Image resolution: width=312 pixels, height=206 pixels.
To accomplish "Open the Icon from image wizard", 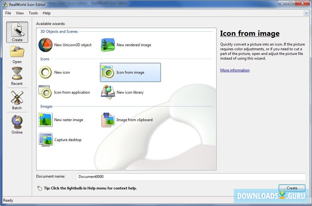I will pyautogui.click(x=130, y=72).
